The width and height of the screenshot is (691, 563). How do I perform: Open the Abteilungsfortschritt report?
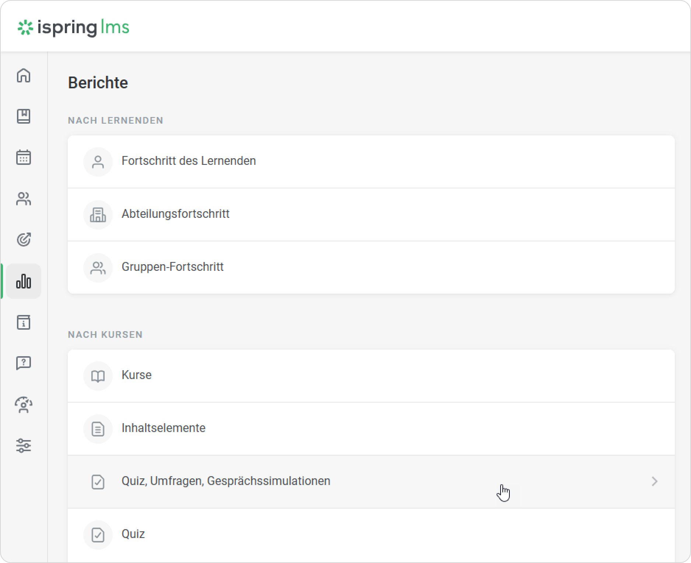(x=175, y=214)
